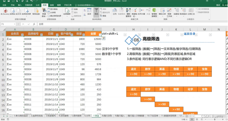This screenshot has width=228, height=121.
Task: Click the zoom out minus button
Action: [x=206, y=119]
